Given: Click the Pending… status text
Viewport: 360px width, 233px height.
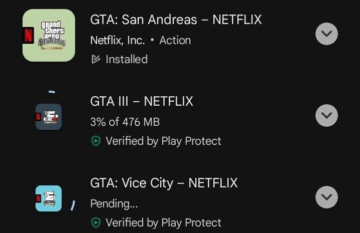Looking at the screenshot, I should coord(114,203).
